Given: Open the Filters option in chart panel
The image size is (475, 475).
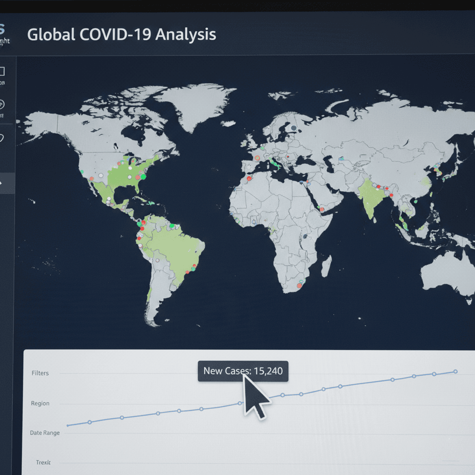Looking at the screenshot, I should tap(40, 373).
